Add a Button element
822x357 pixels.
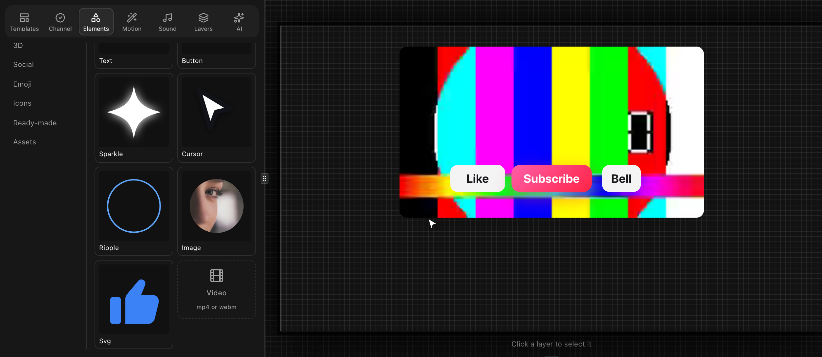pyautogui.click(x=217, y=55)
